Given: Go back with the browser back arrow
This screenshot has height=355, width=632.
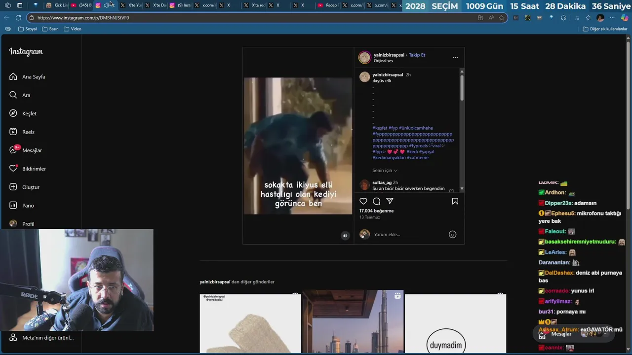Looking at the screenshot, I should (x=6, y=18).
